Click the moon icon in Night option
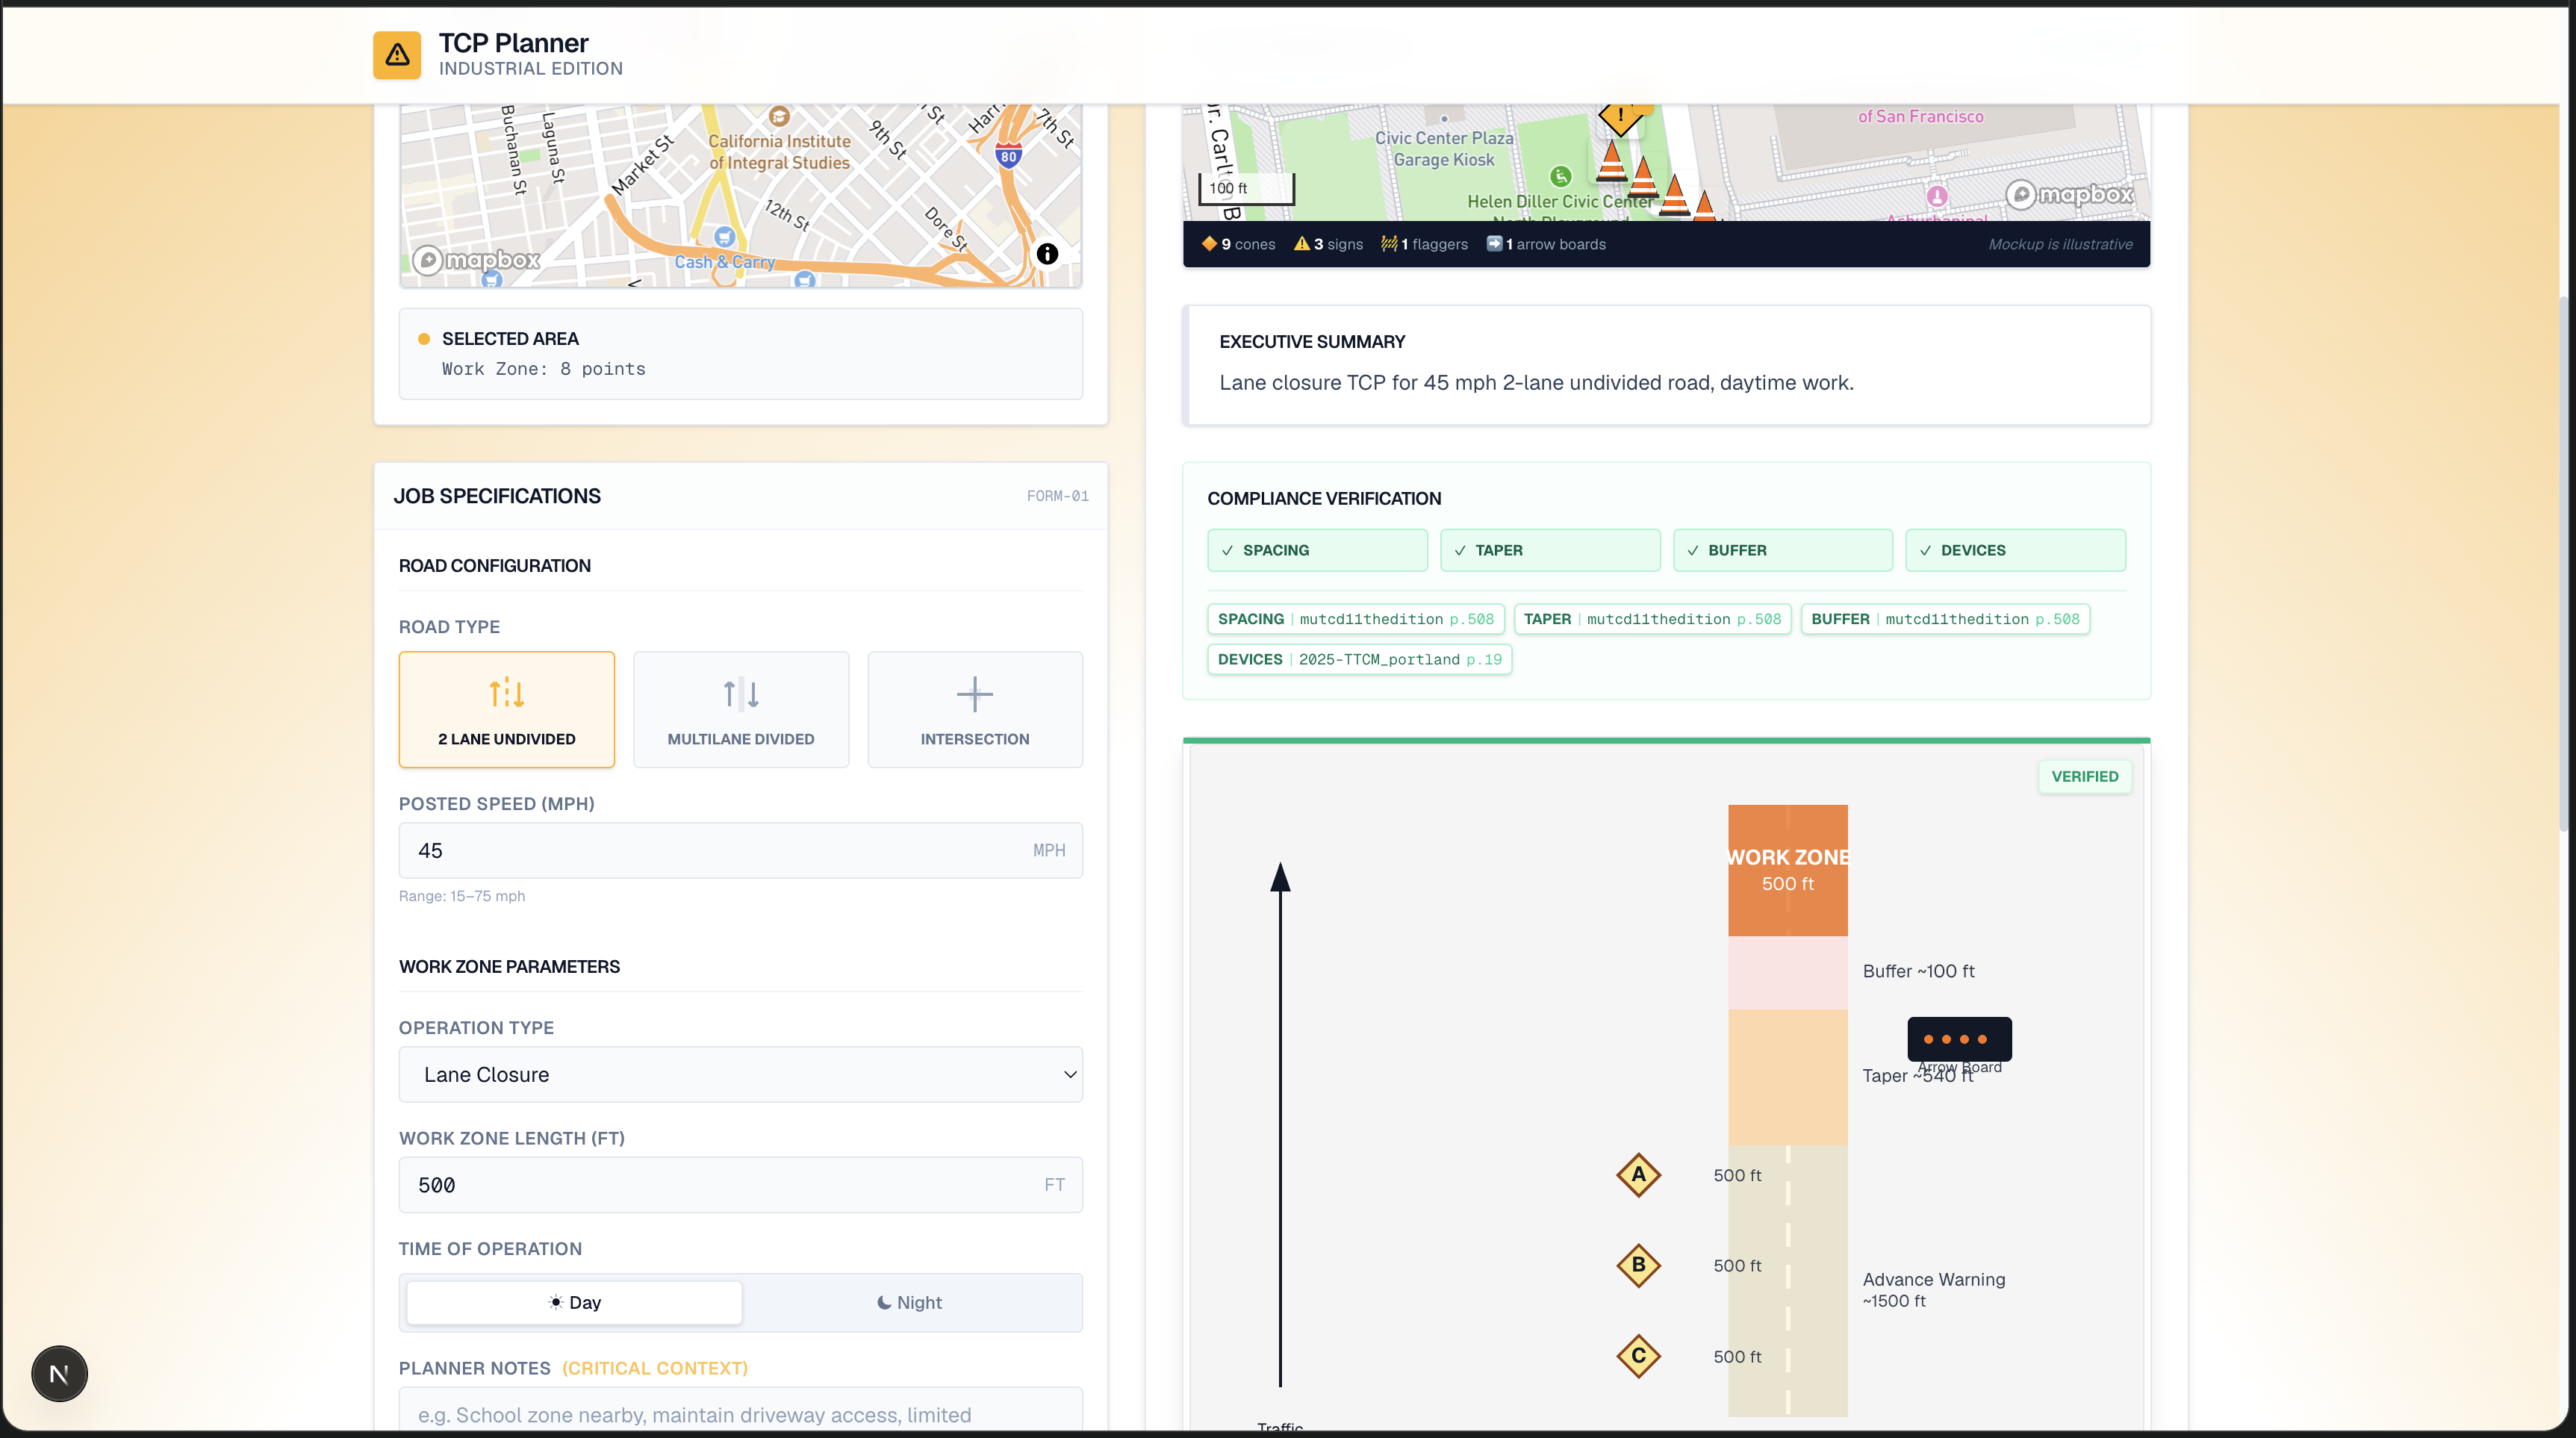Viewport: 2576px width, 1438px height. tap(884, 1301)
